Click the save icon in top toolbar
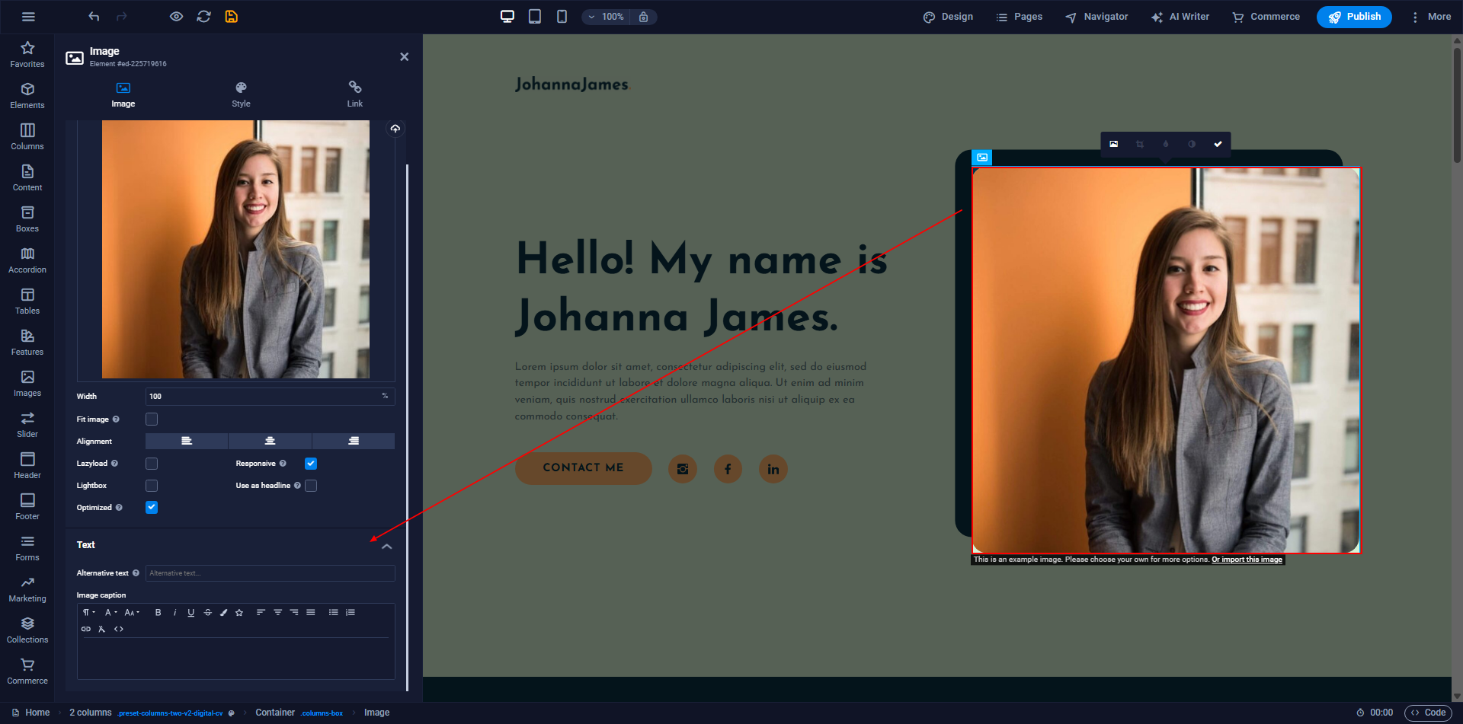 (x=231, y=17)
